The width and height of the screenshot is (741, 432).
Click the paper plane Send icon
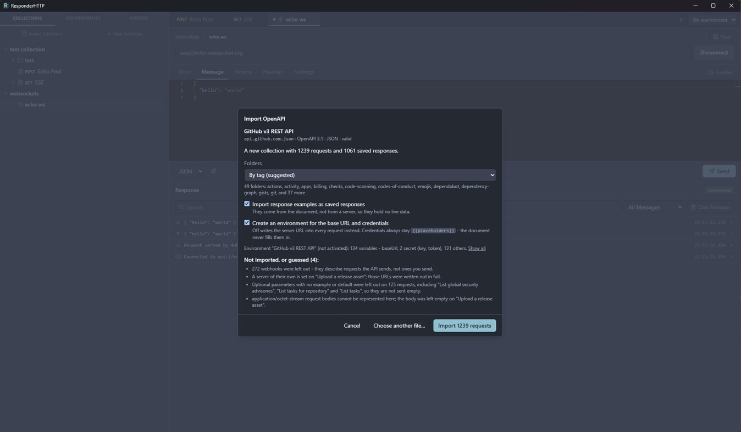point(711,171)
